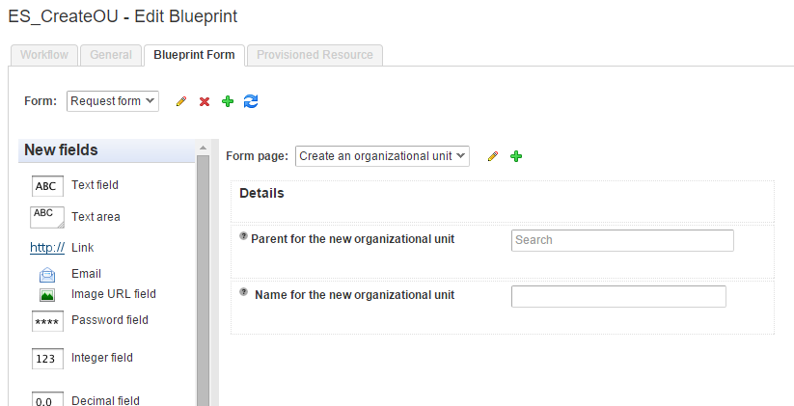The image size is (794, 406).
Task: Click the Parent organizational unit Search box
Action: tap(622, 240)
